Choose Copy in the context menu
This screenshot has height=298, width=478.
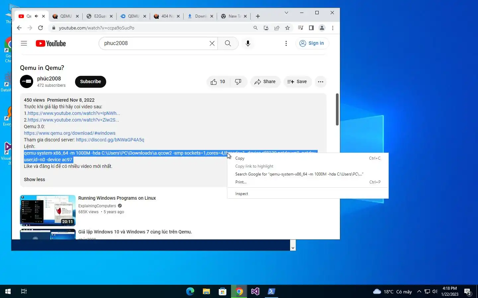pyautogui.click(x=308, y=158)
